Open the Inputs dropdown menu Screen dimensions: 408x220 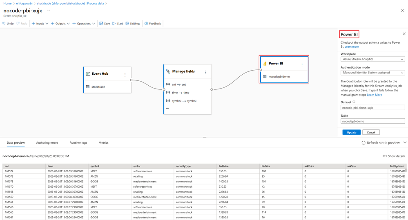[x=40, y=23]
